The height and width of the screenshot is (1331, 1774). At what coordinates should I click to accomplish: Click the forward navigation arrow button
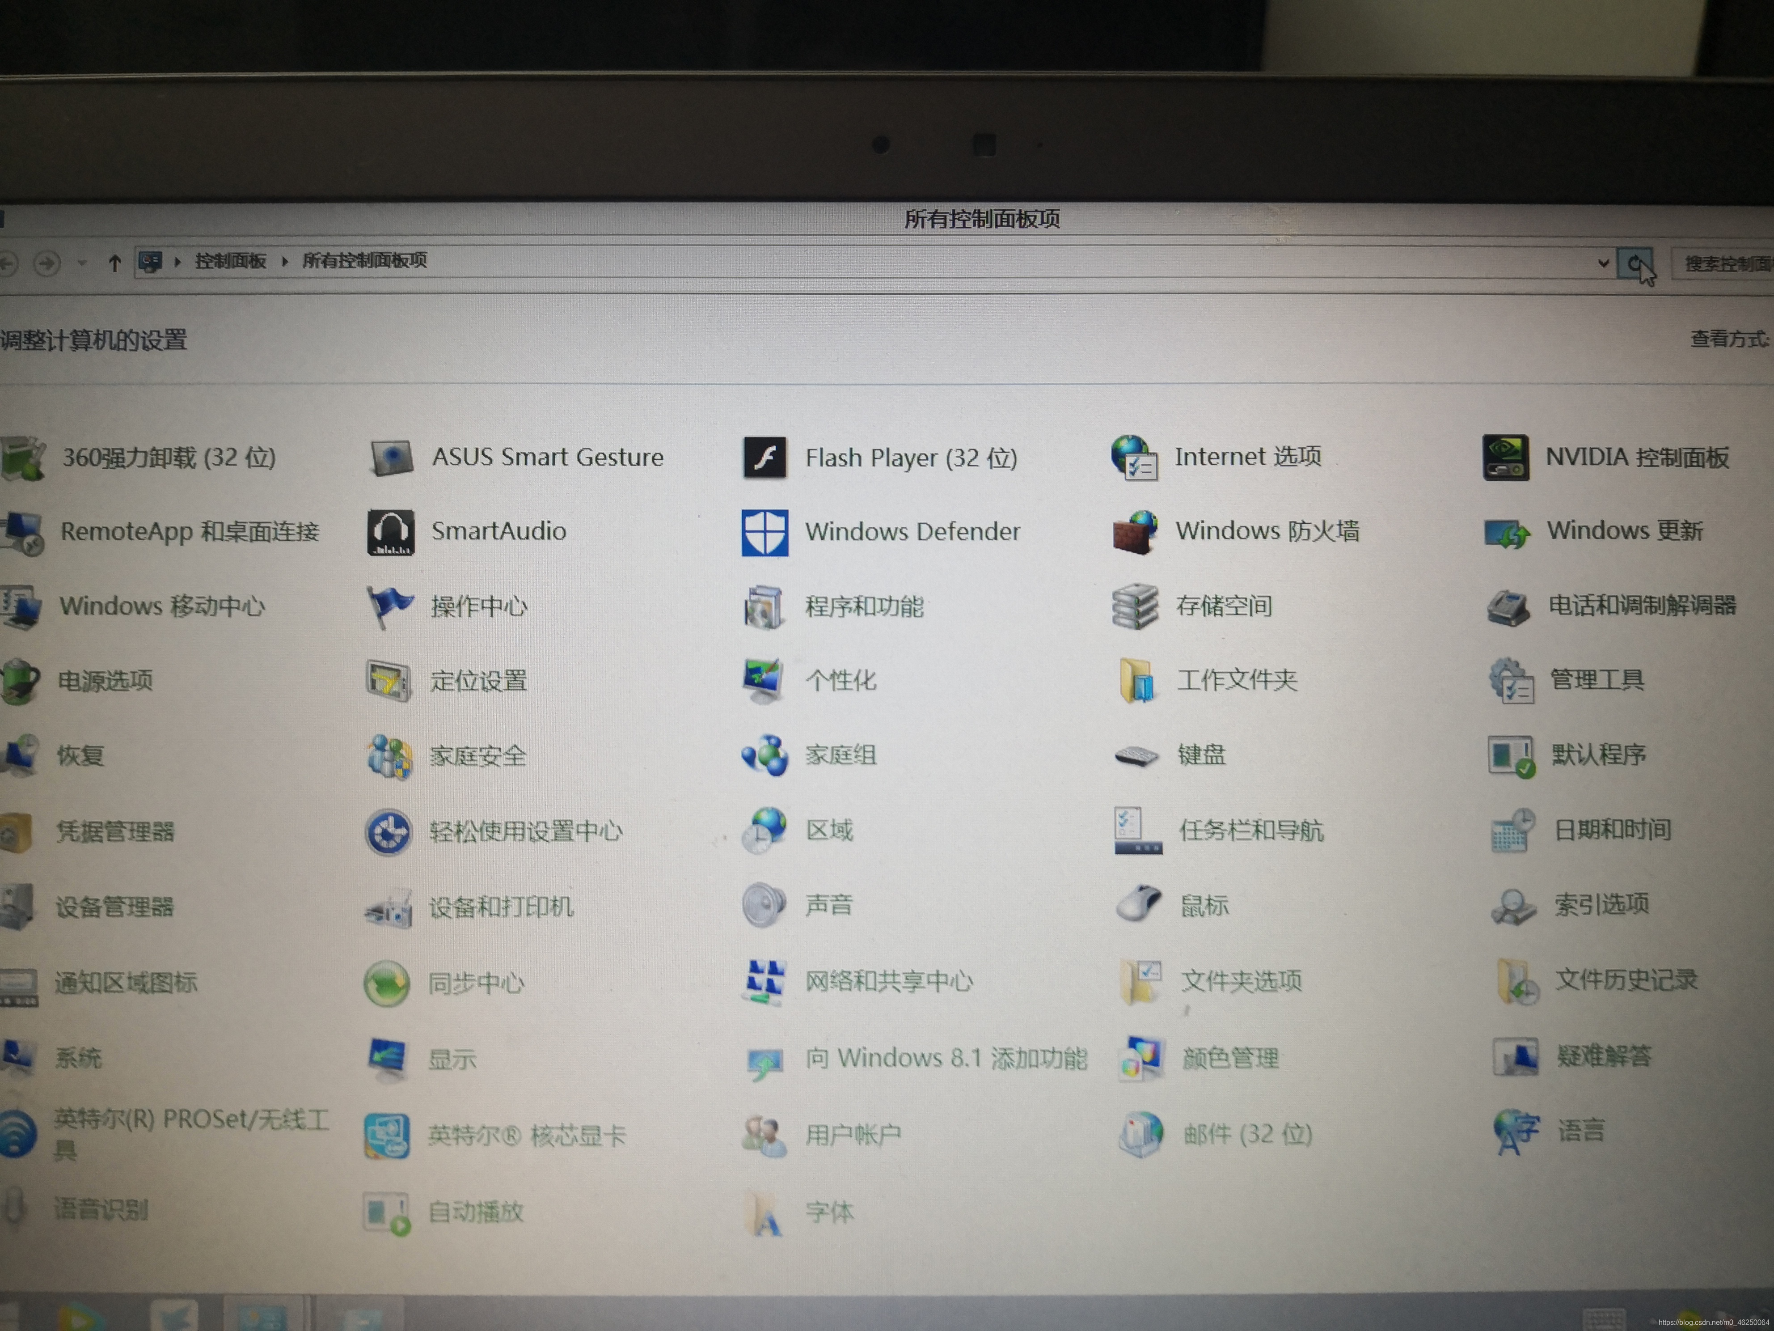(47, 263)
